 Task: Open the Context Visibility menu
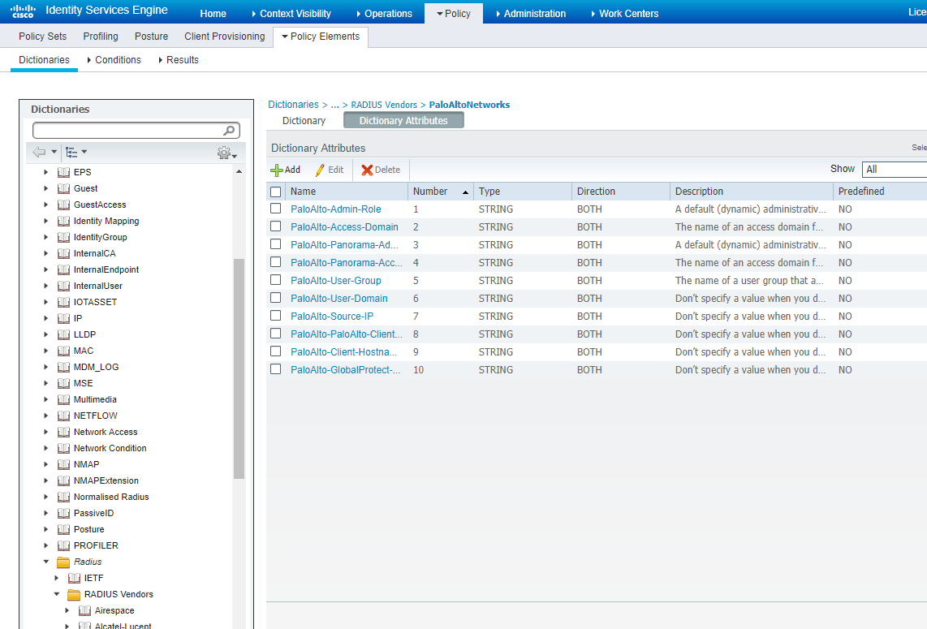click(x=291, y=14)
